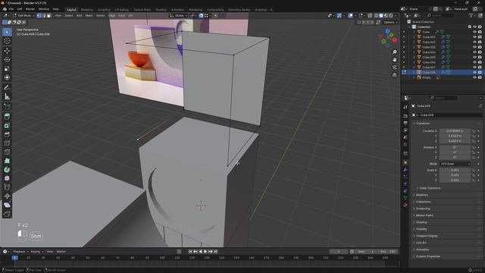Expand the Relations panel
This screenshot has width=485, height=273.
click(422, 195)
